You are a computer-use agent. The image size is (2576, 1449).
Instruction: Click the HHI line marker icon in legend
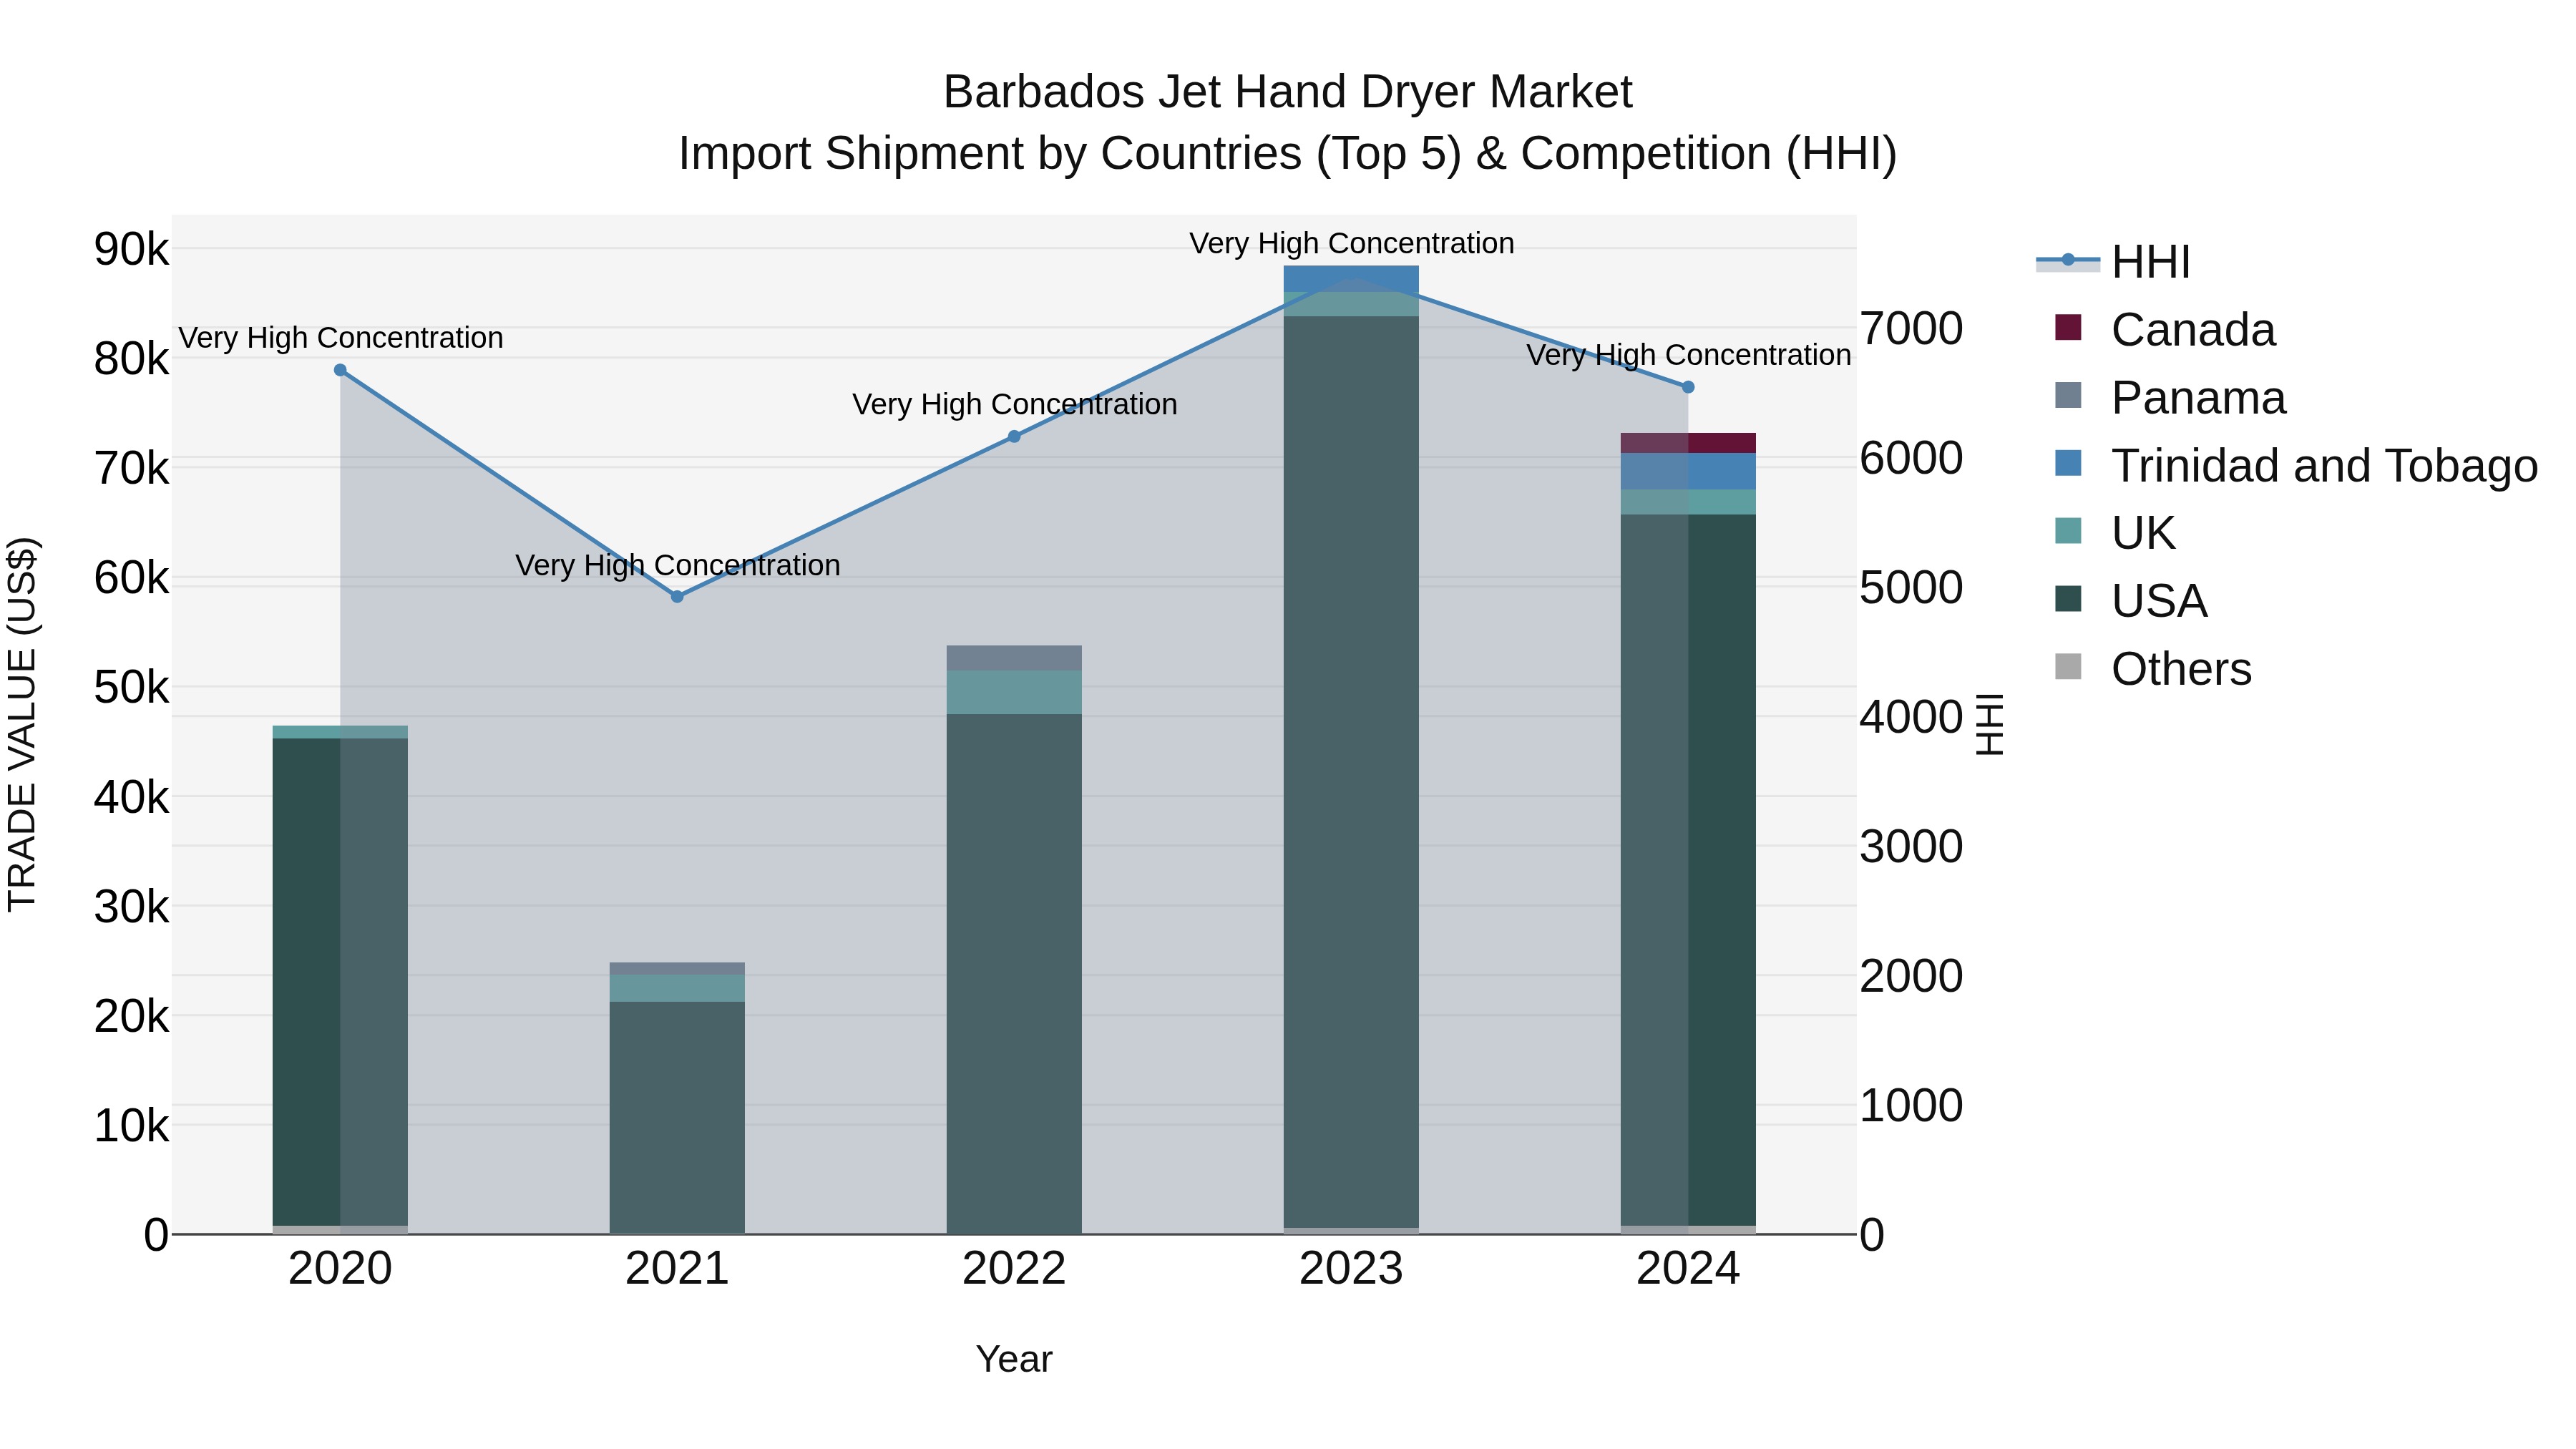(2068, 260)
